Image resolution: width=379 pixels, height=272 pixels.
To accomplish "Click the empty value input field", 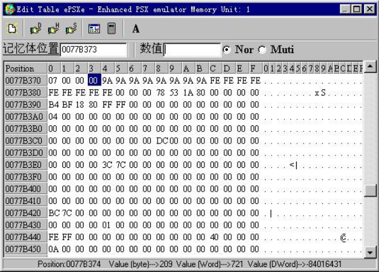I will [x=192, y=50].
